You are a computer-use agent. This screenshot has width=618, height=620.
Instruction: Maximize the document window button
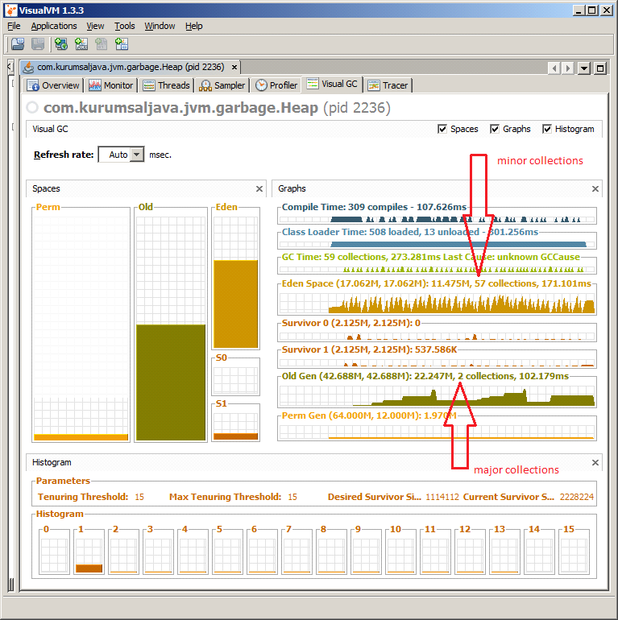pos(600,68)
